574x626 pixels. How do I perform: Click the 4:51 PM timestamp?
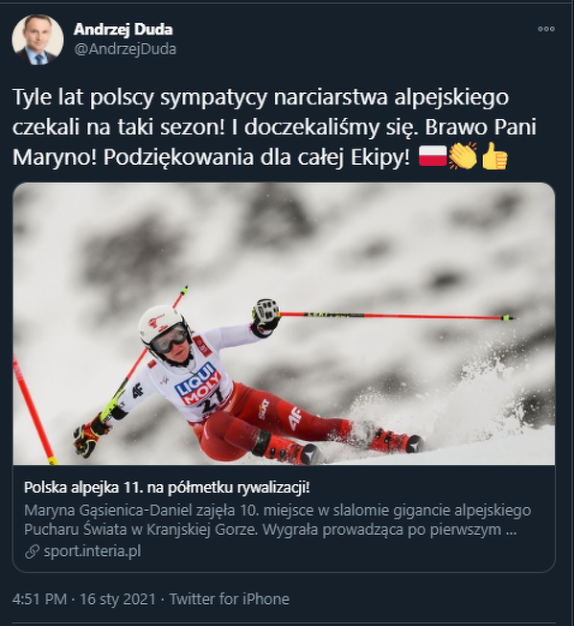pos(39,599)
